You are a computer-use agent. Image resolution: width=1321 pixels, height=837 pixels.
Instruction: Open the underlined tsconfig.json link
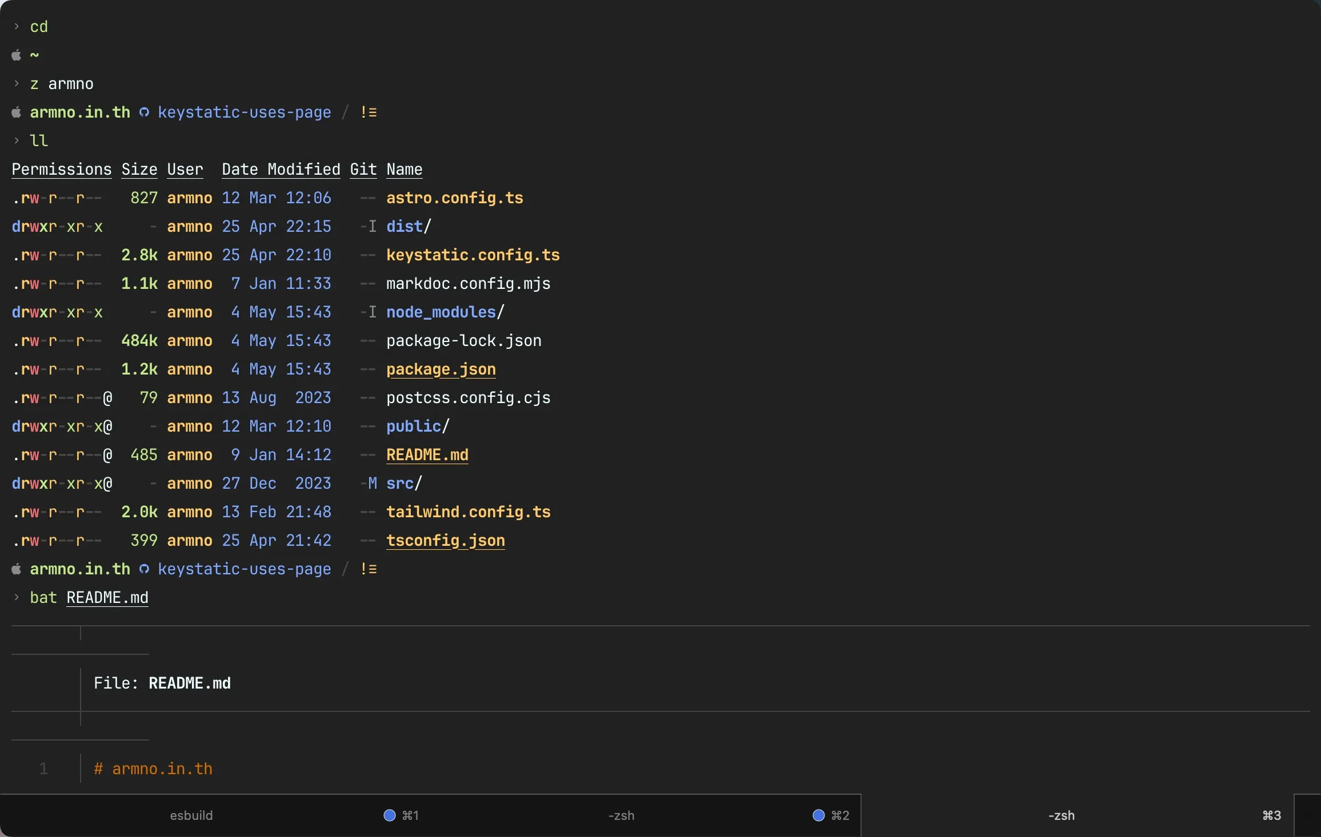[446, 541]
